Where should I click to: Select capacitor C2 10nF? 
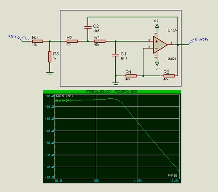(88, 27)
